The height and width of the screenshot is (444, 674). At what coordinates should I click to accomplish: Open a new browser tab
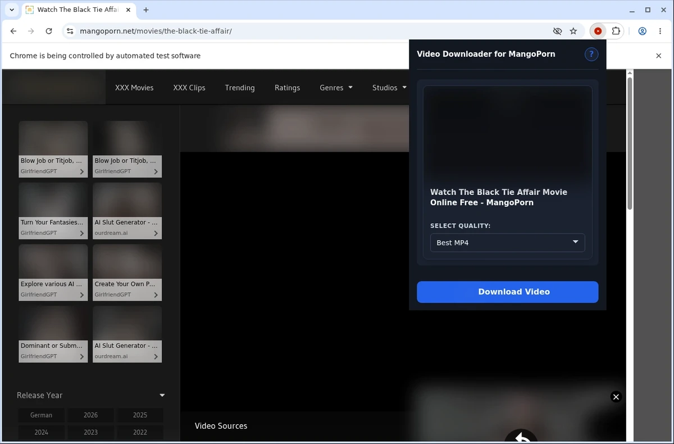146,10
